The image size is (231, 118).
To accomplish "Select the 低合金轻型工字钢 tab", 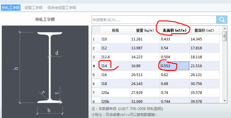I will coord(62,7).
